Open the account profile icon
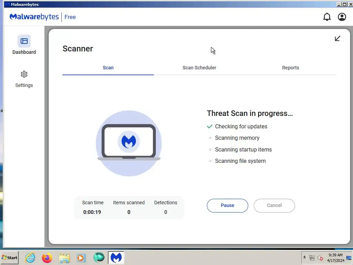 342,17
